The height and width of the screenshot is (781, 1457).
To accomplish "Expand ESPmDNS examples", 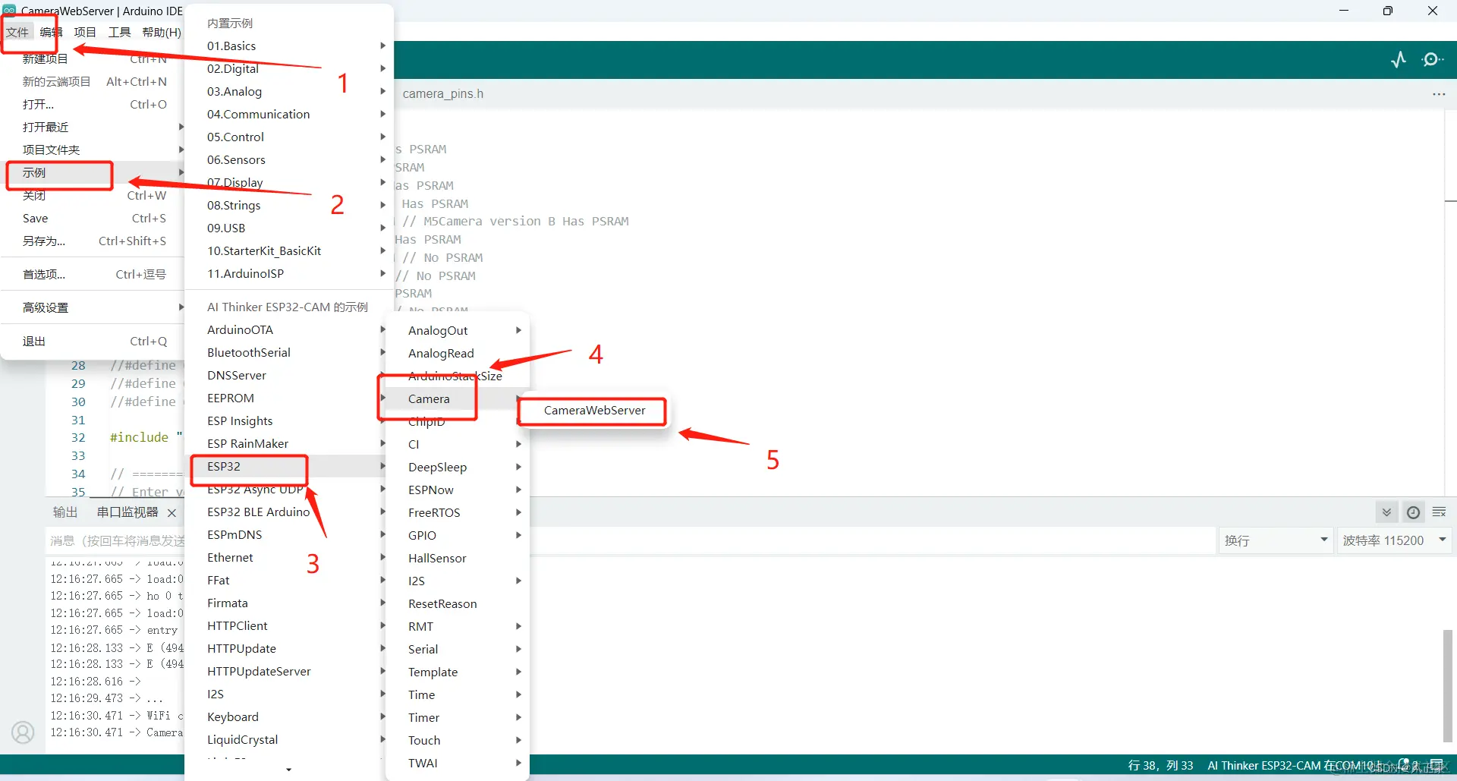I will pos(285,534).
